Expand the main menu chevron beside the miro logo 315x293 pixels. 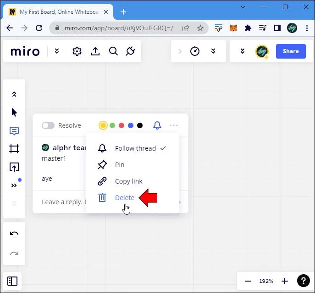57,51
